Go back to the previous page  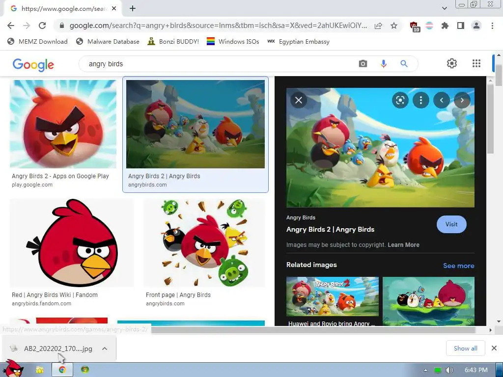[11, 26]
